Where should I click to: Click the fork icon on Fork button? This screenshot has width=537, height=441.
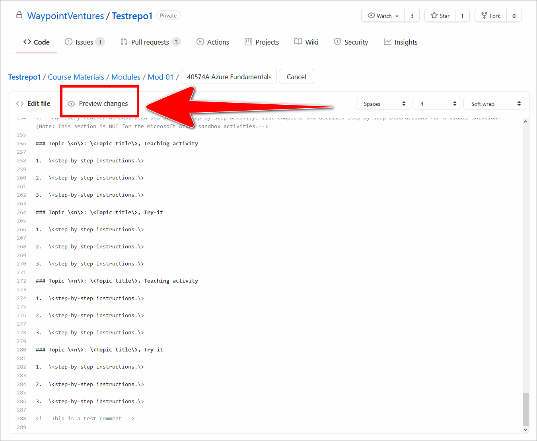[484, 16]
